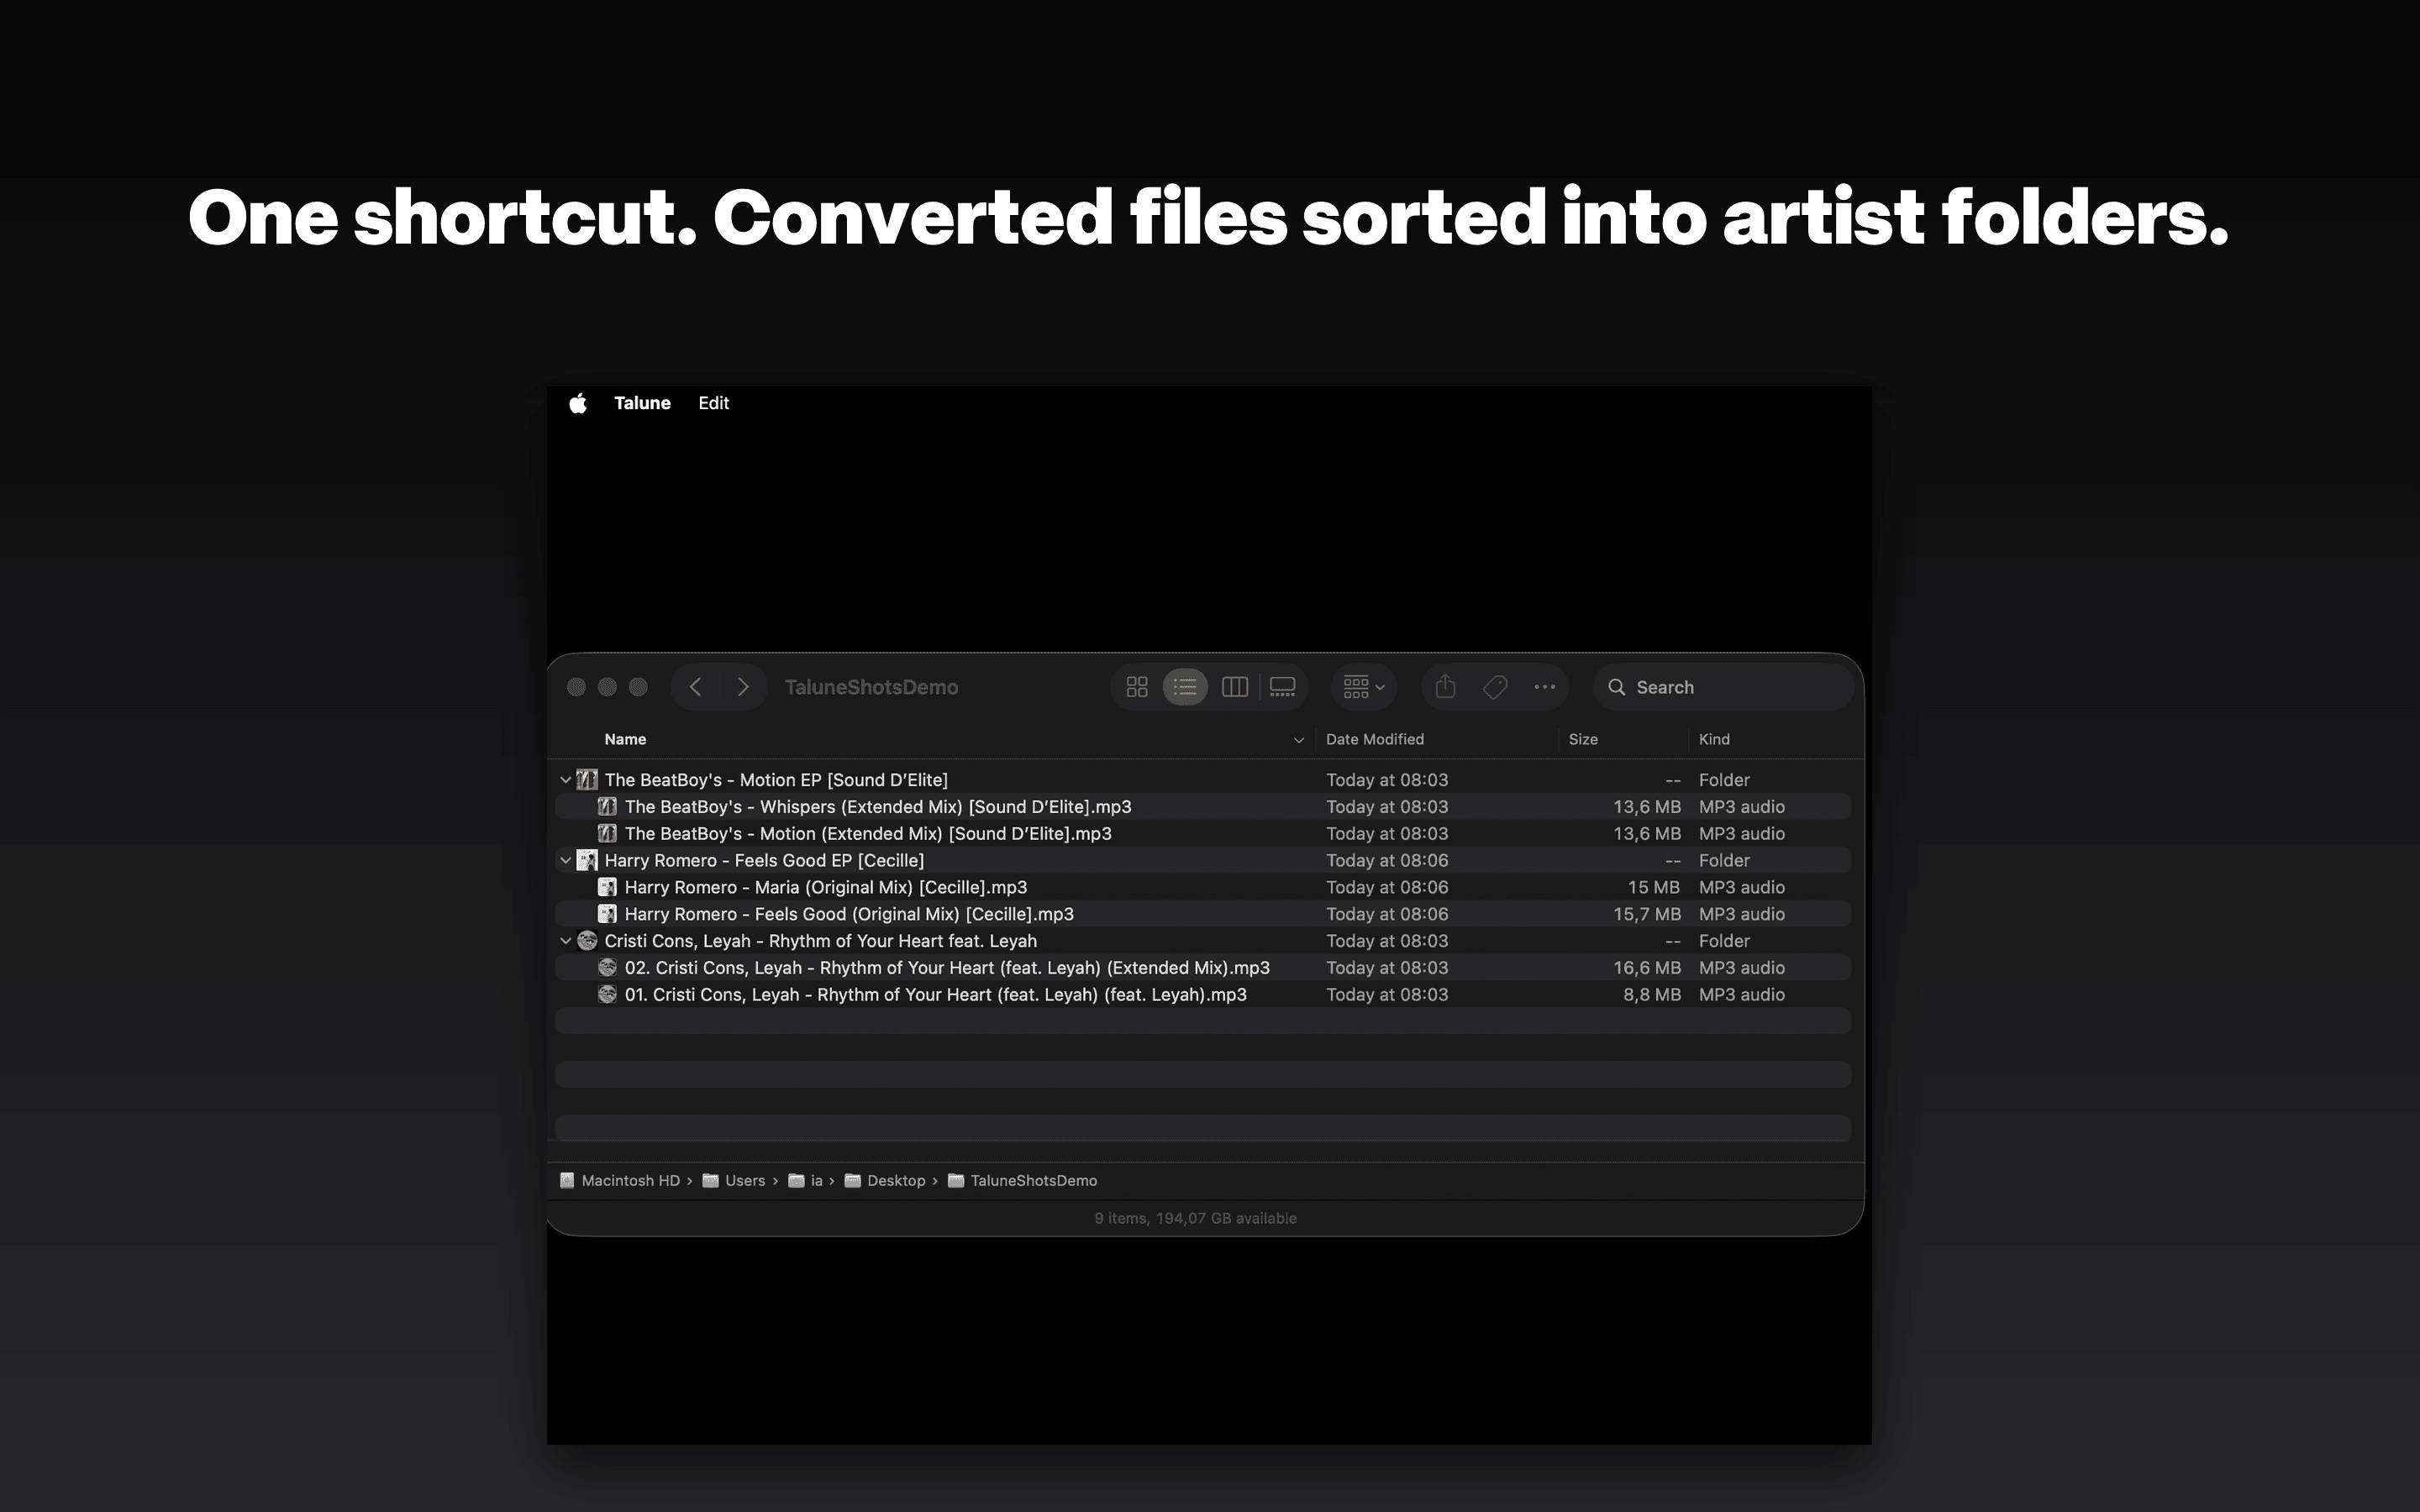
Task: Select Motion (Extended Mix) [Sound D'Elite].mp3 file
Action: click(868, 833)
